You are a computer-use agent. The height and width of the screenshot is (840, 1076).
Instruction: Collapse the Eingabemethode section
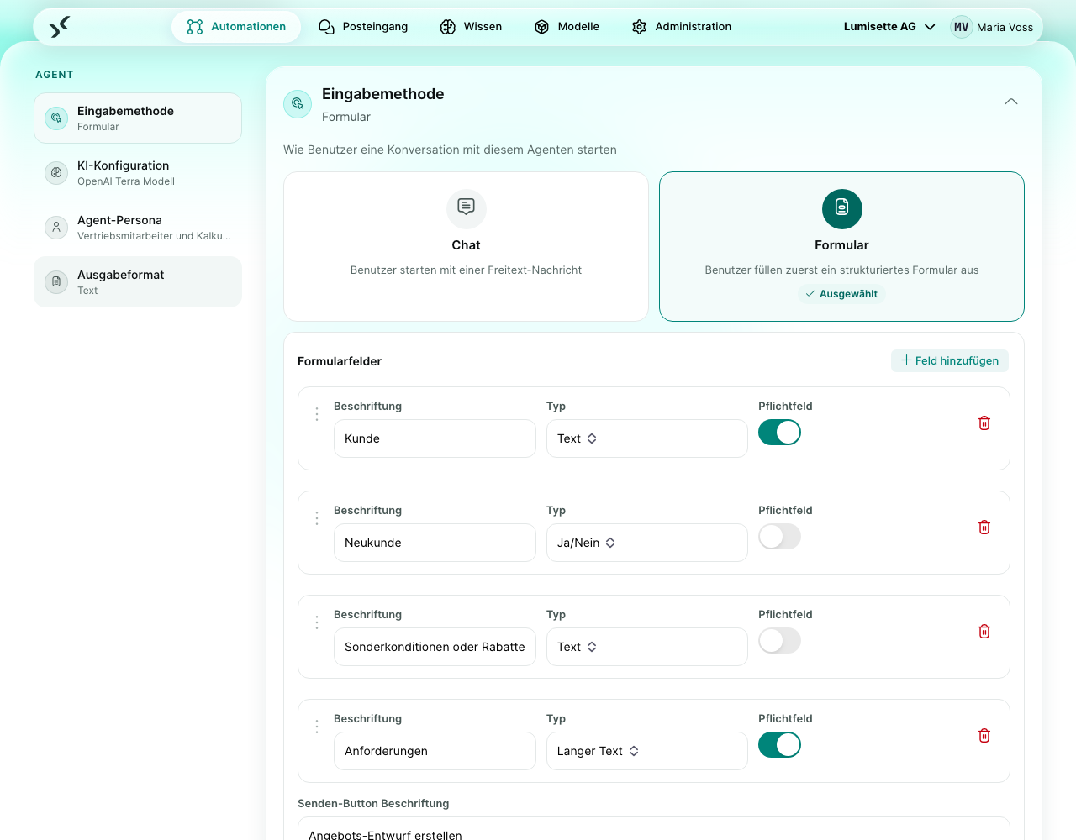pos(1011,102)
